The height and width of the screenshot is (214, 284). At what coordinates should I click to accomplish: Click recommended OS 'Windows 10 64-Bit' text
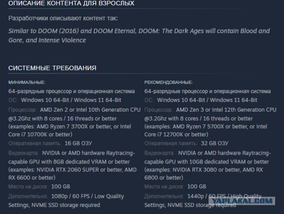[x=181, y=100]
